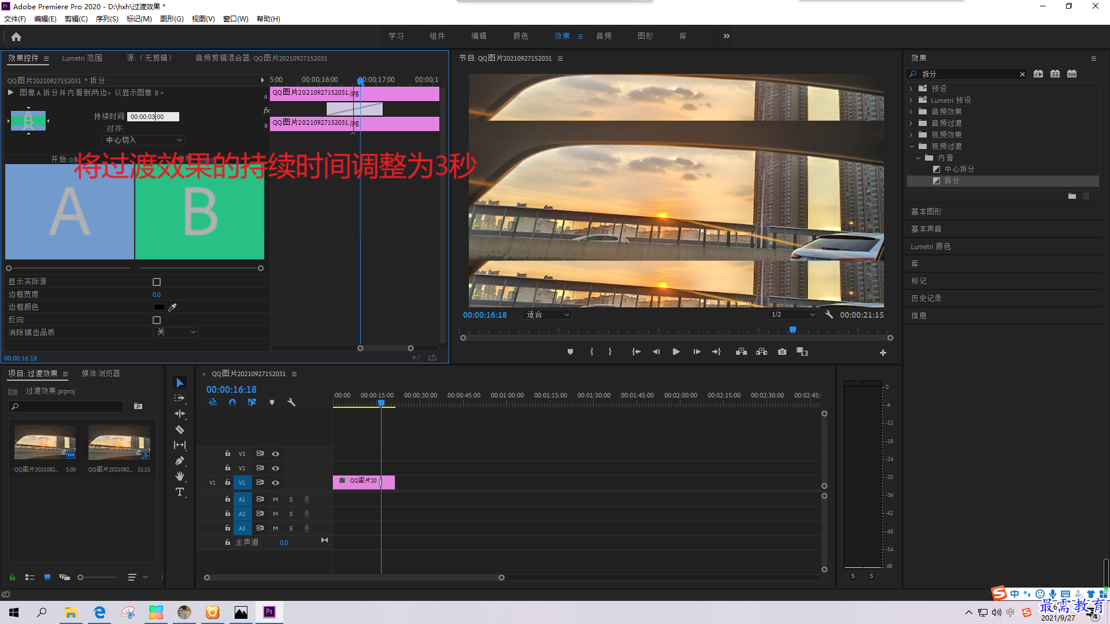1110x624 pixels.
Task: Click the New Custom Bin folder icon
Action: click(x=1072, y=196)
